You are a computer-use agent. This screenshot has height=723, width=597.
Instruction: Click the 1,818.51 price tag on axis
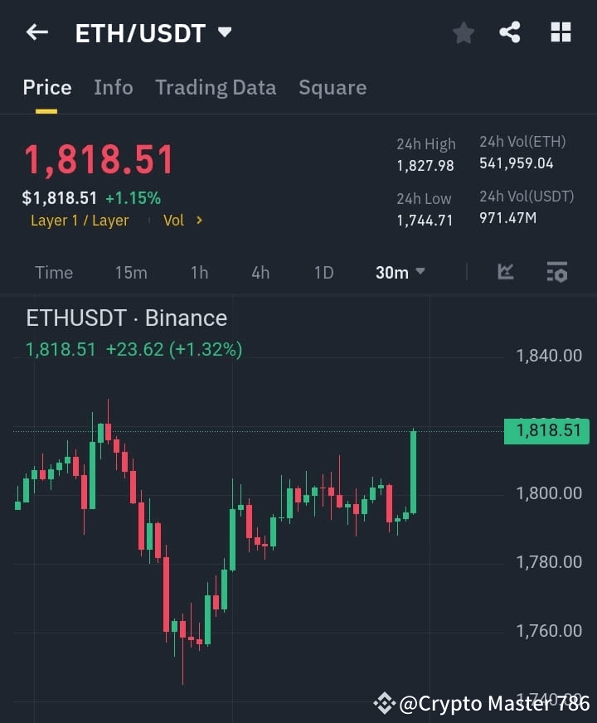546,430
